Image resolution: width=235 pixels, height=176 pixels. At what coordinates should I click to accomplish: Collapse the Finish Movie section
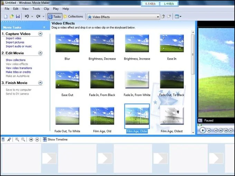pos(40,83)
